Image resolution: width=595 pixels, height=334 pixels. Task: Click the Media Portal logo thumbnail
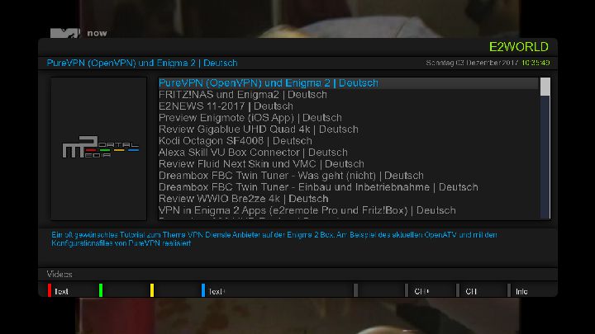[x=100, y=148]
